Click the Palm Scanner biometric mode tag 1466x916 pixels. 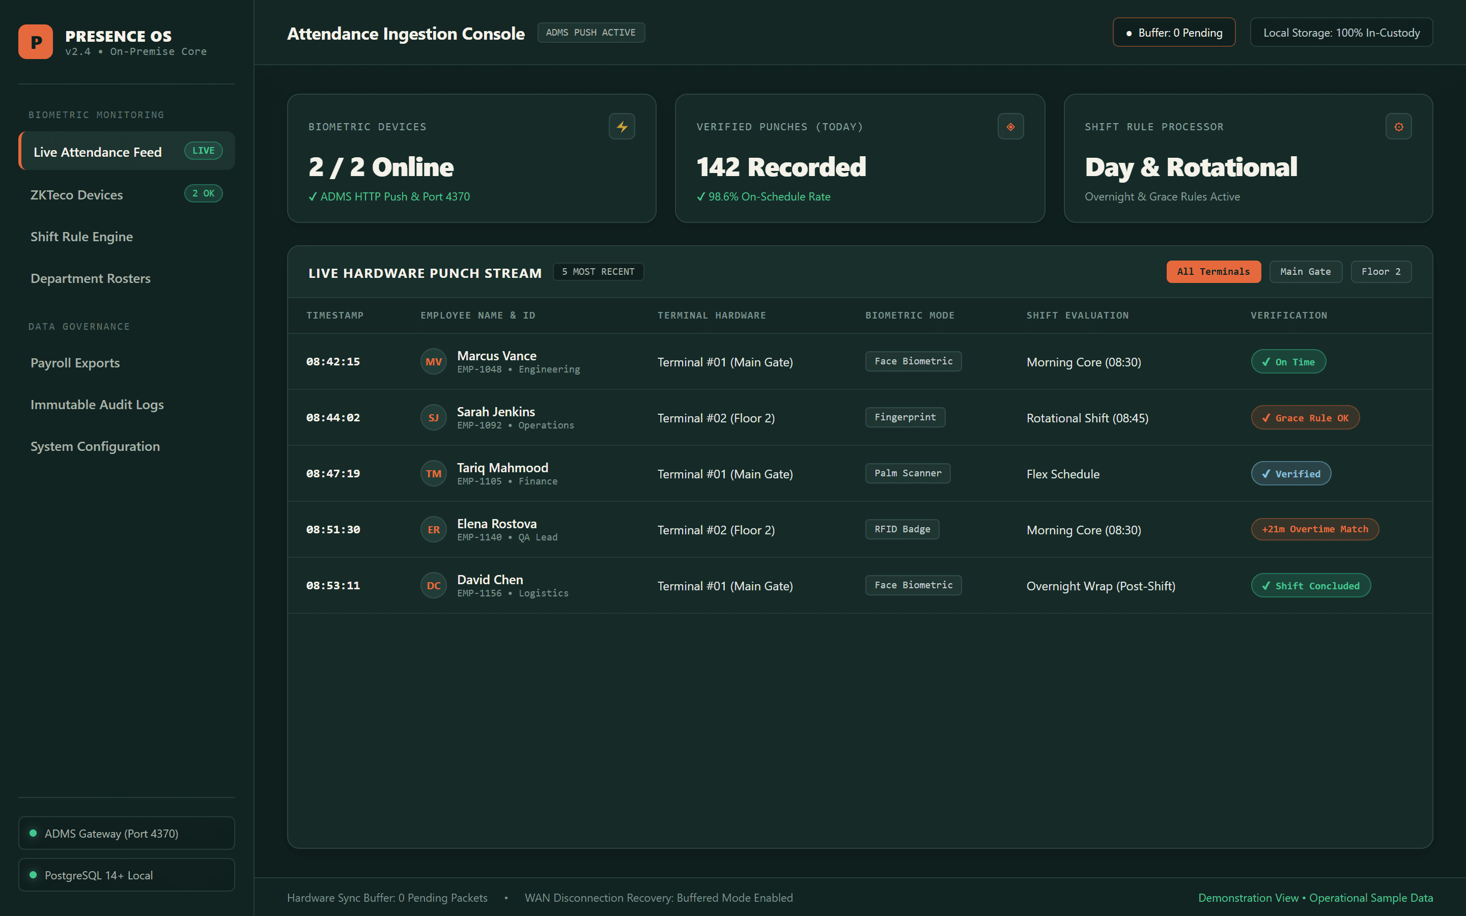(x=908, y=473)
